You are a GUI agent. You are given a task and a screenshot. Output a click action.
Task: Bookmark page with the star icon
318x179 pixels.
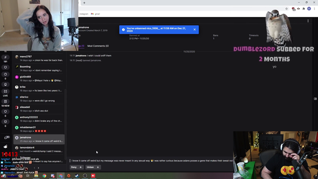[x=286, y=9]
